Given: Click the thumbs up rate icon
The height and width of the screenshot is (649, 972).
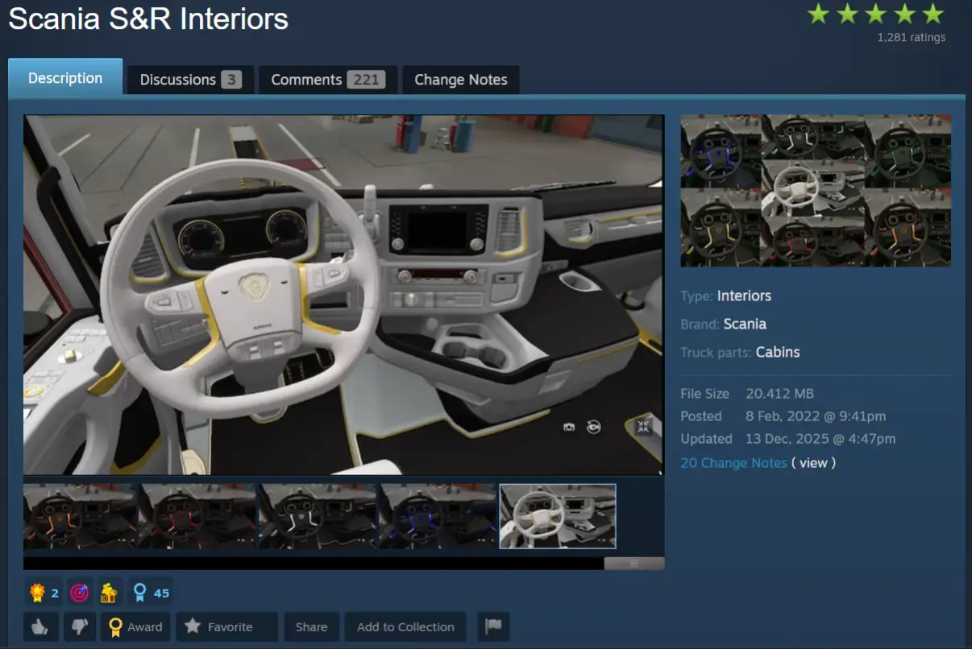Looking at the screenshot, I should tap(40, 626).
